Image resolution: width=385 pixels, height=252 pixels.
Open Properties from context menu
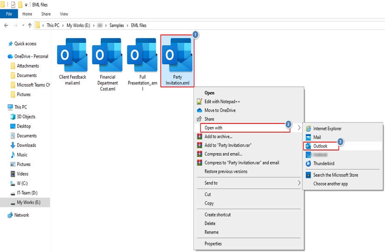[213, 244]
